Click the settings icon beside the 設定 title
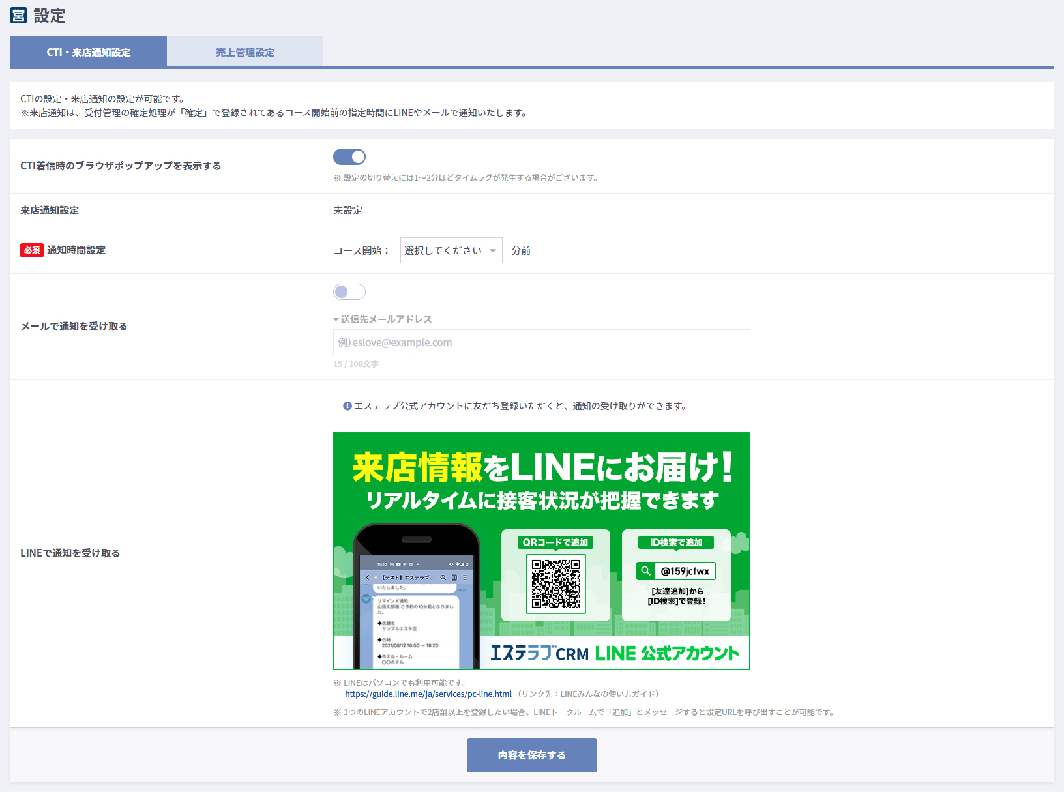The image size is (1064, 792). click(18, 16)
